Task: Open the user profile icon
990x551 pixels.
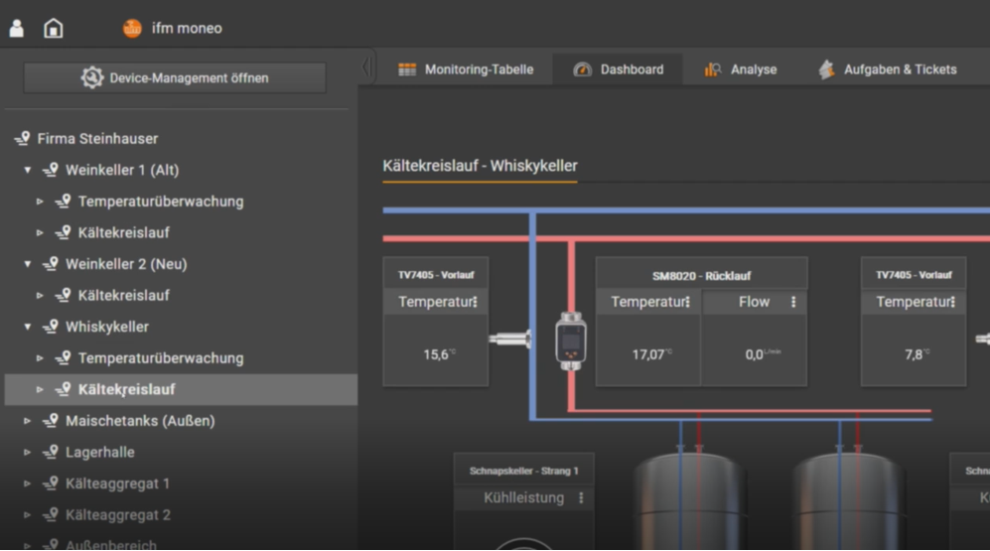Action: click(17, 29)
